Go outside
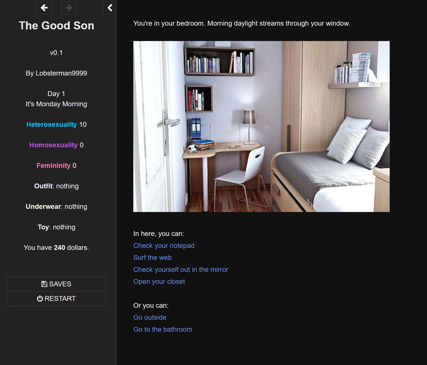This screenshot has width=427, height=365. tap(150, 317)
